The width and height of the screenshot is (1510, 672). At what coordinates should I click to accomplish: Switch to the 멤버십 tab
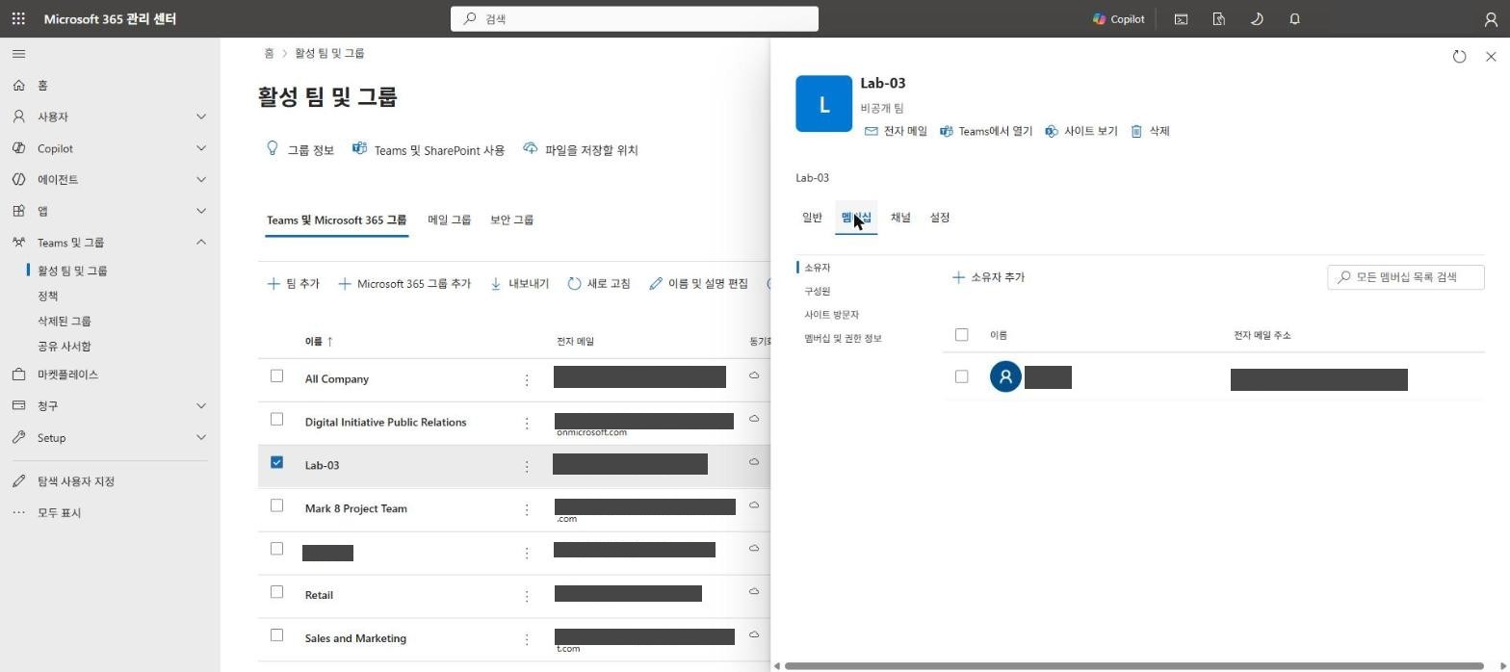[x=856, y=218]
